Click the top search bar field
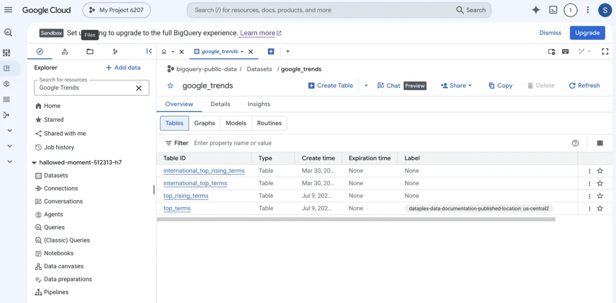 pos(339,10)
